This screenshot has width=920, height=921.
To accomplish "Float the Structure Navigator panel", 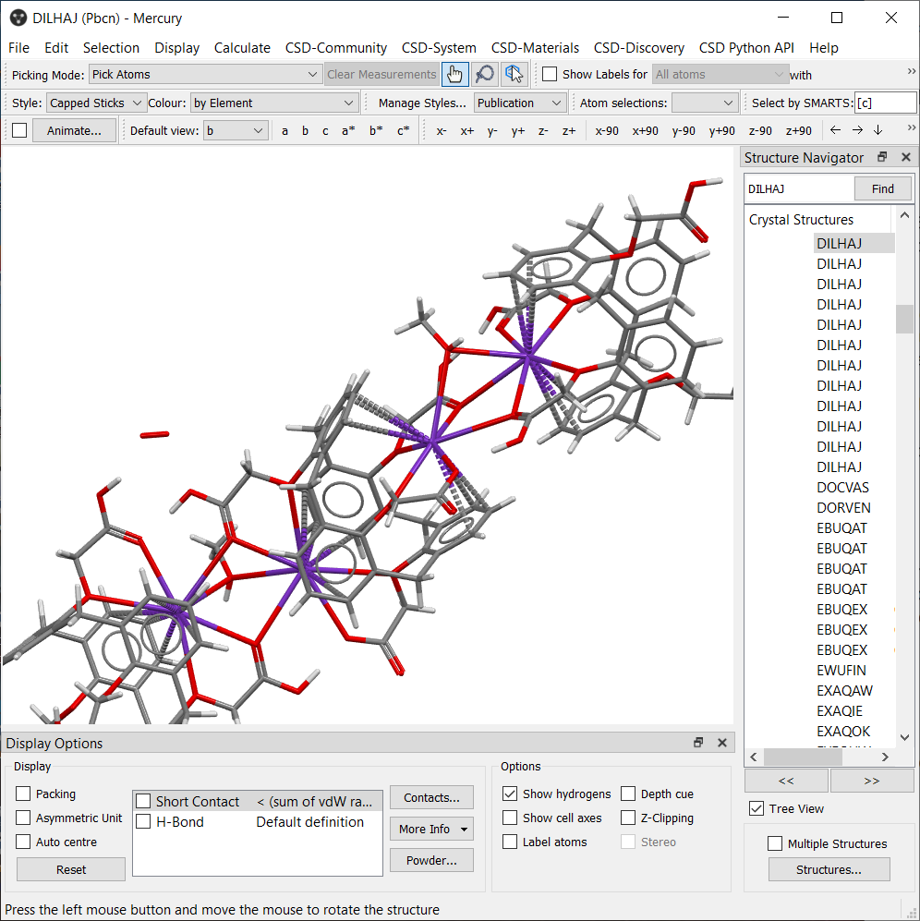I will [882, 158].
